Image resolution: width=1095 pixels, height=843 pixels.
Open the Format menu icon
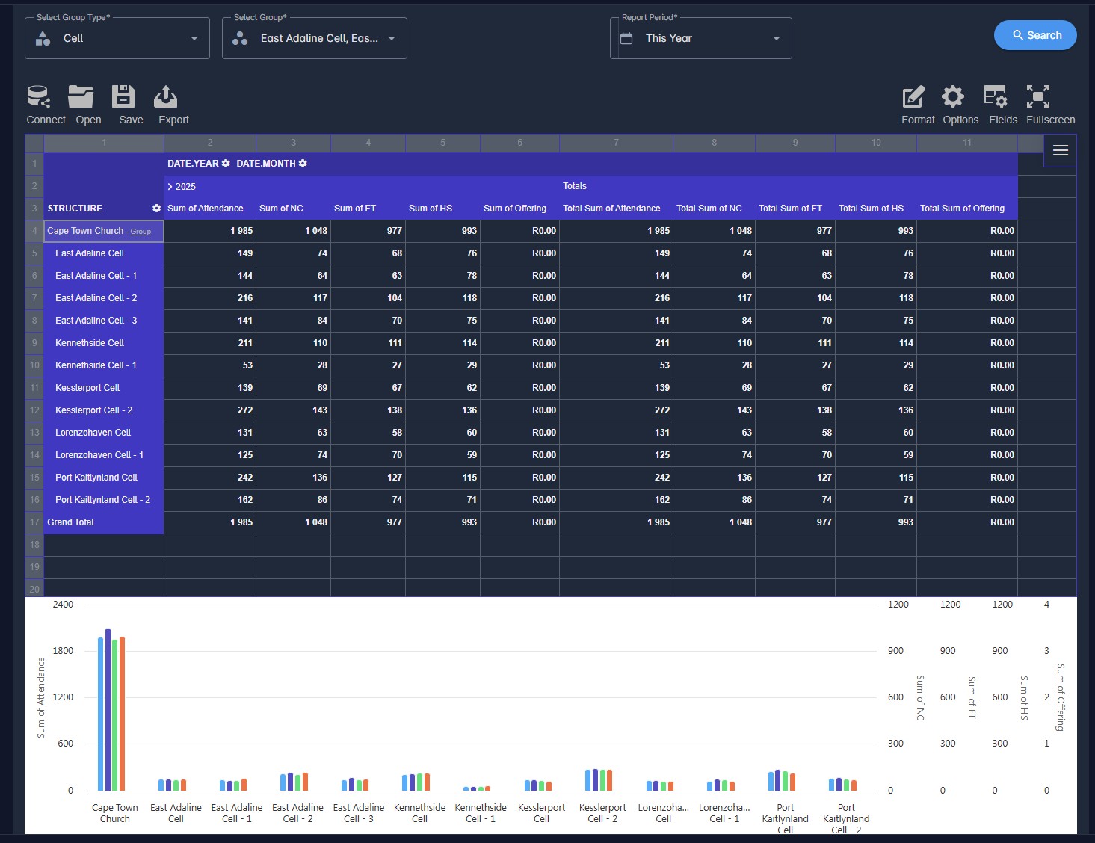[913, 97]
